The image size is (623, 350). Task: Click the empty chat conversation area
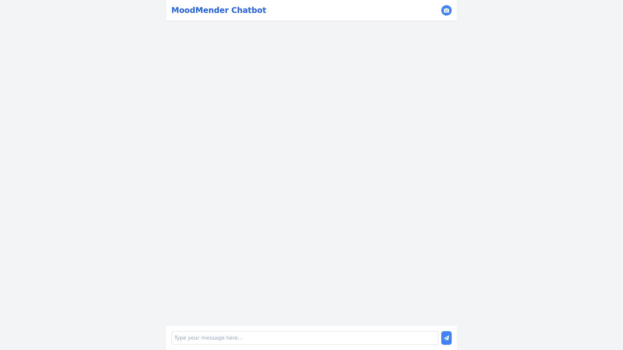311,173
